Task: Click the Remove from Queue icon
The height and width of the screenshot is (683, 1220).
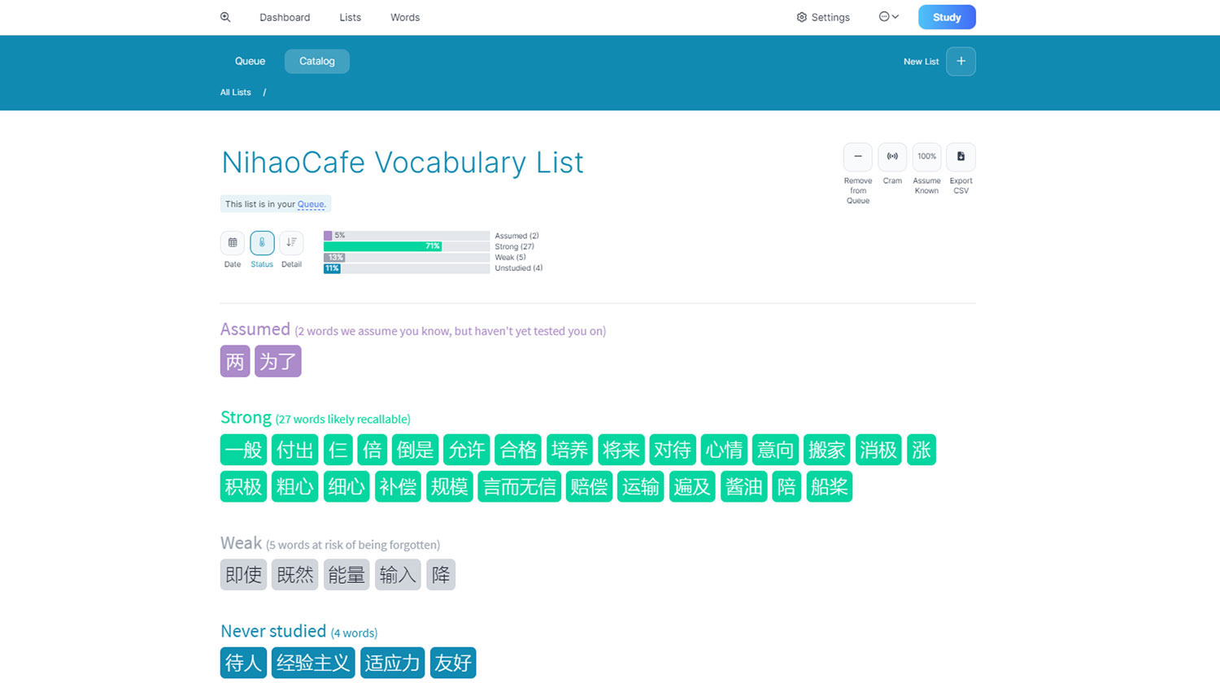Action: pyautogui.click(x=857, y=156)
